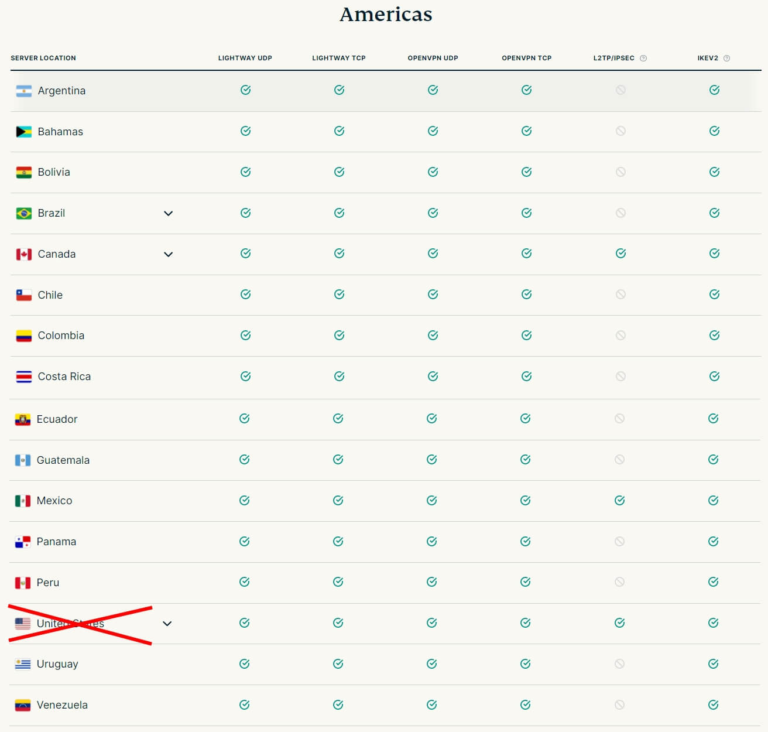Click the Canada L2TP/IPsec checkmark

click(620, 254)
